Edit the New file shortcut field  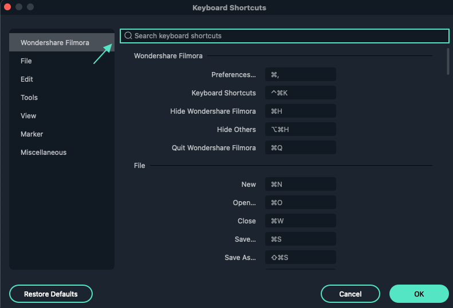tap(301, 185)
